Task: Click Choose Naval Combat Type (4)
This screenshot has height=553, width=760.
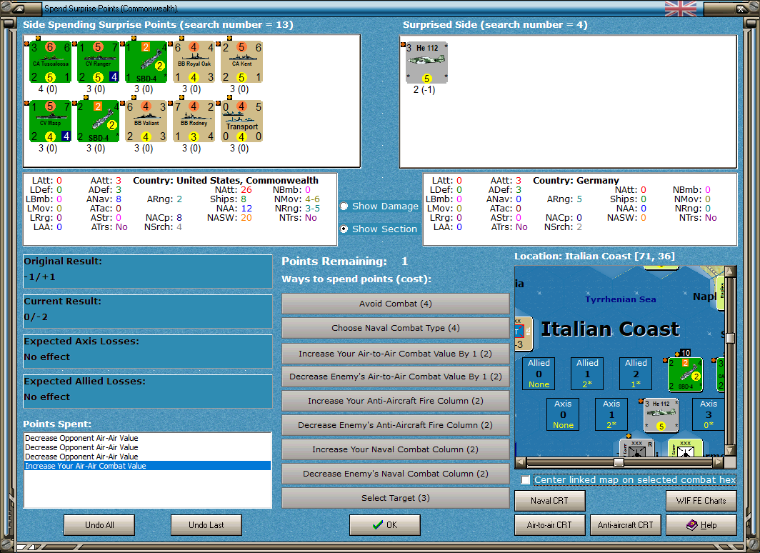Action: coord(396,328)
